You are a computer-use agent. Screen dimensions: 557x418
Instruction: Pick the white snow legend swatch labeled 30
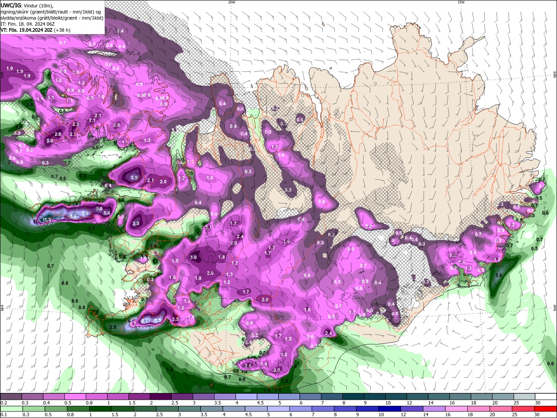[545, 396]
